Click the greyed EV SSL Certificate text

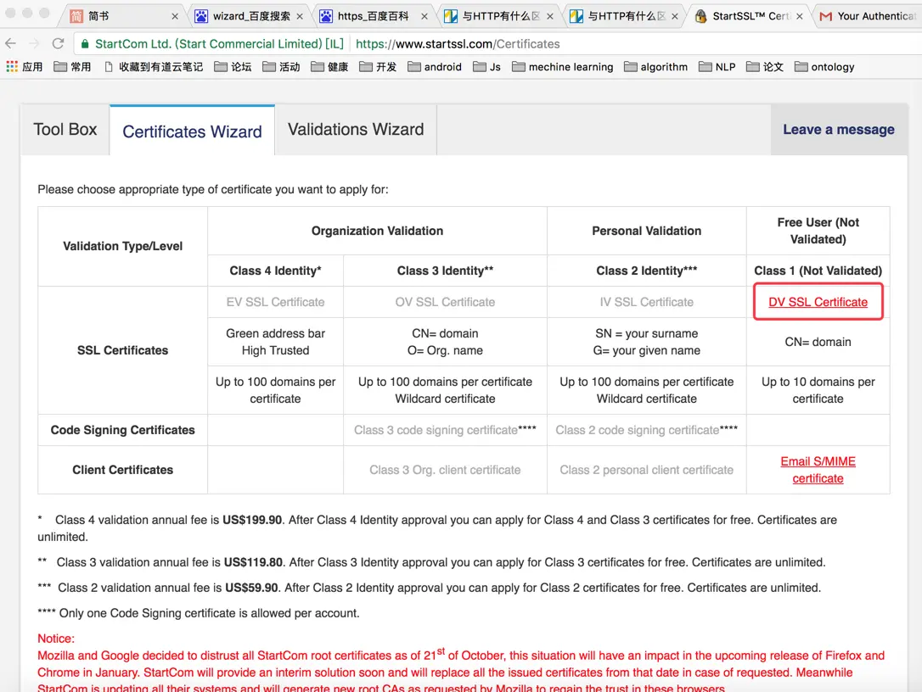pos(275,302)
